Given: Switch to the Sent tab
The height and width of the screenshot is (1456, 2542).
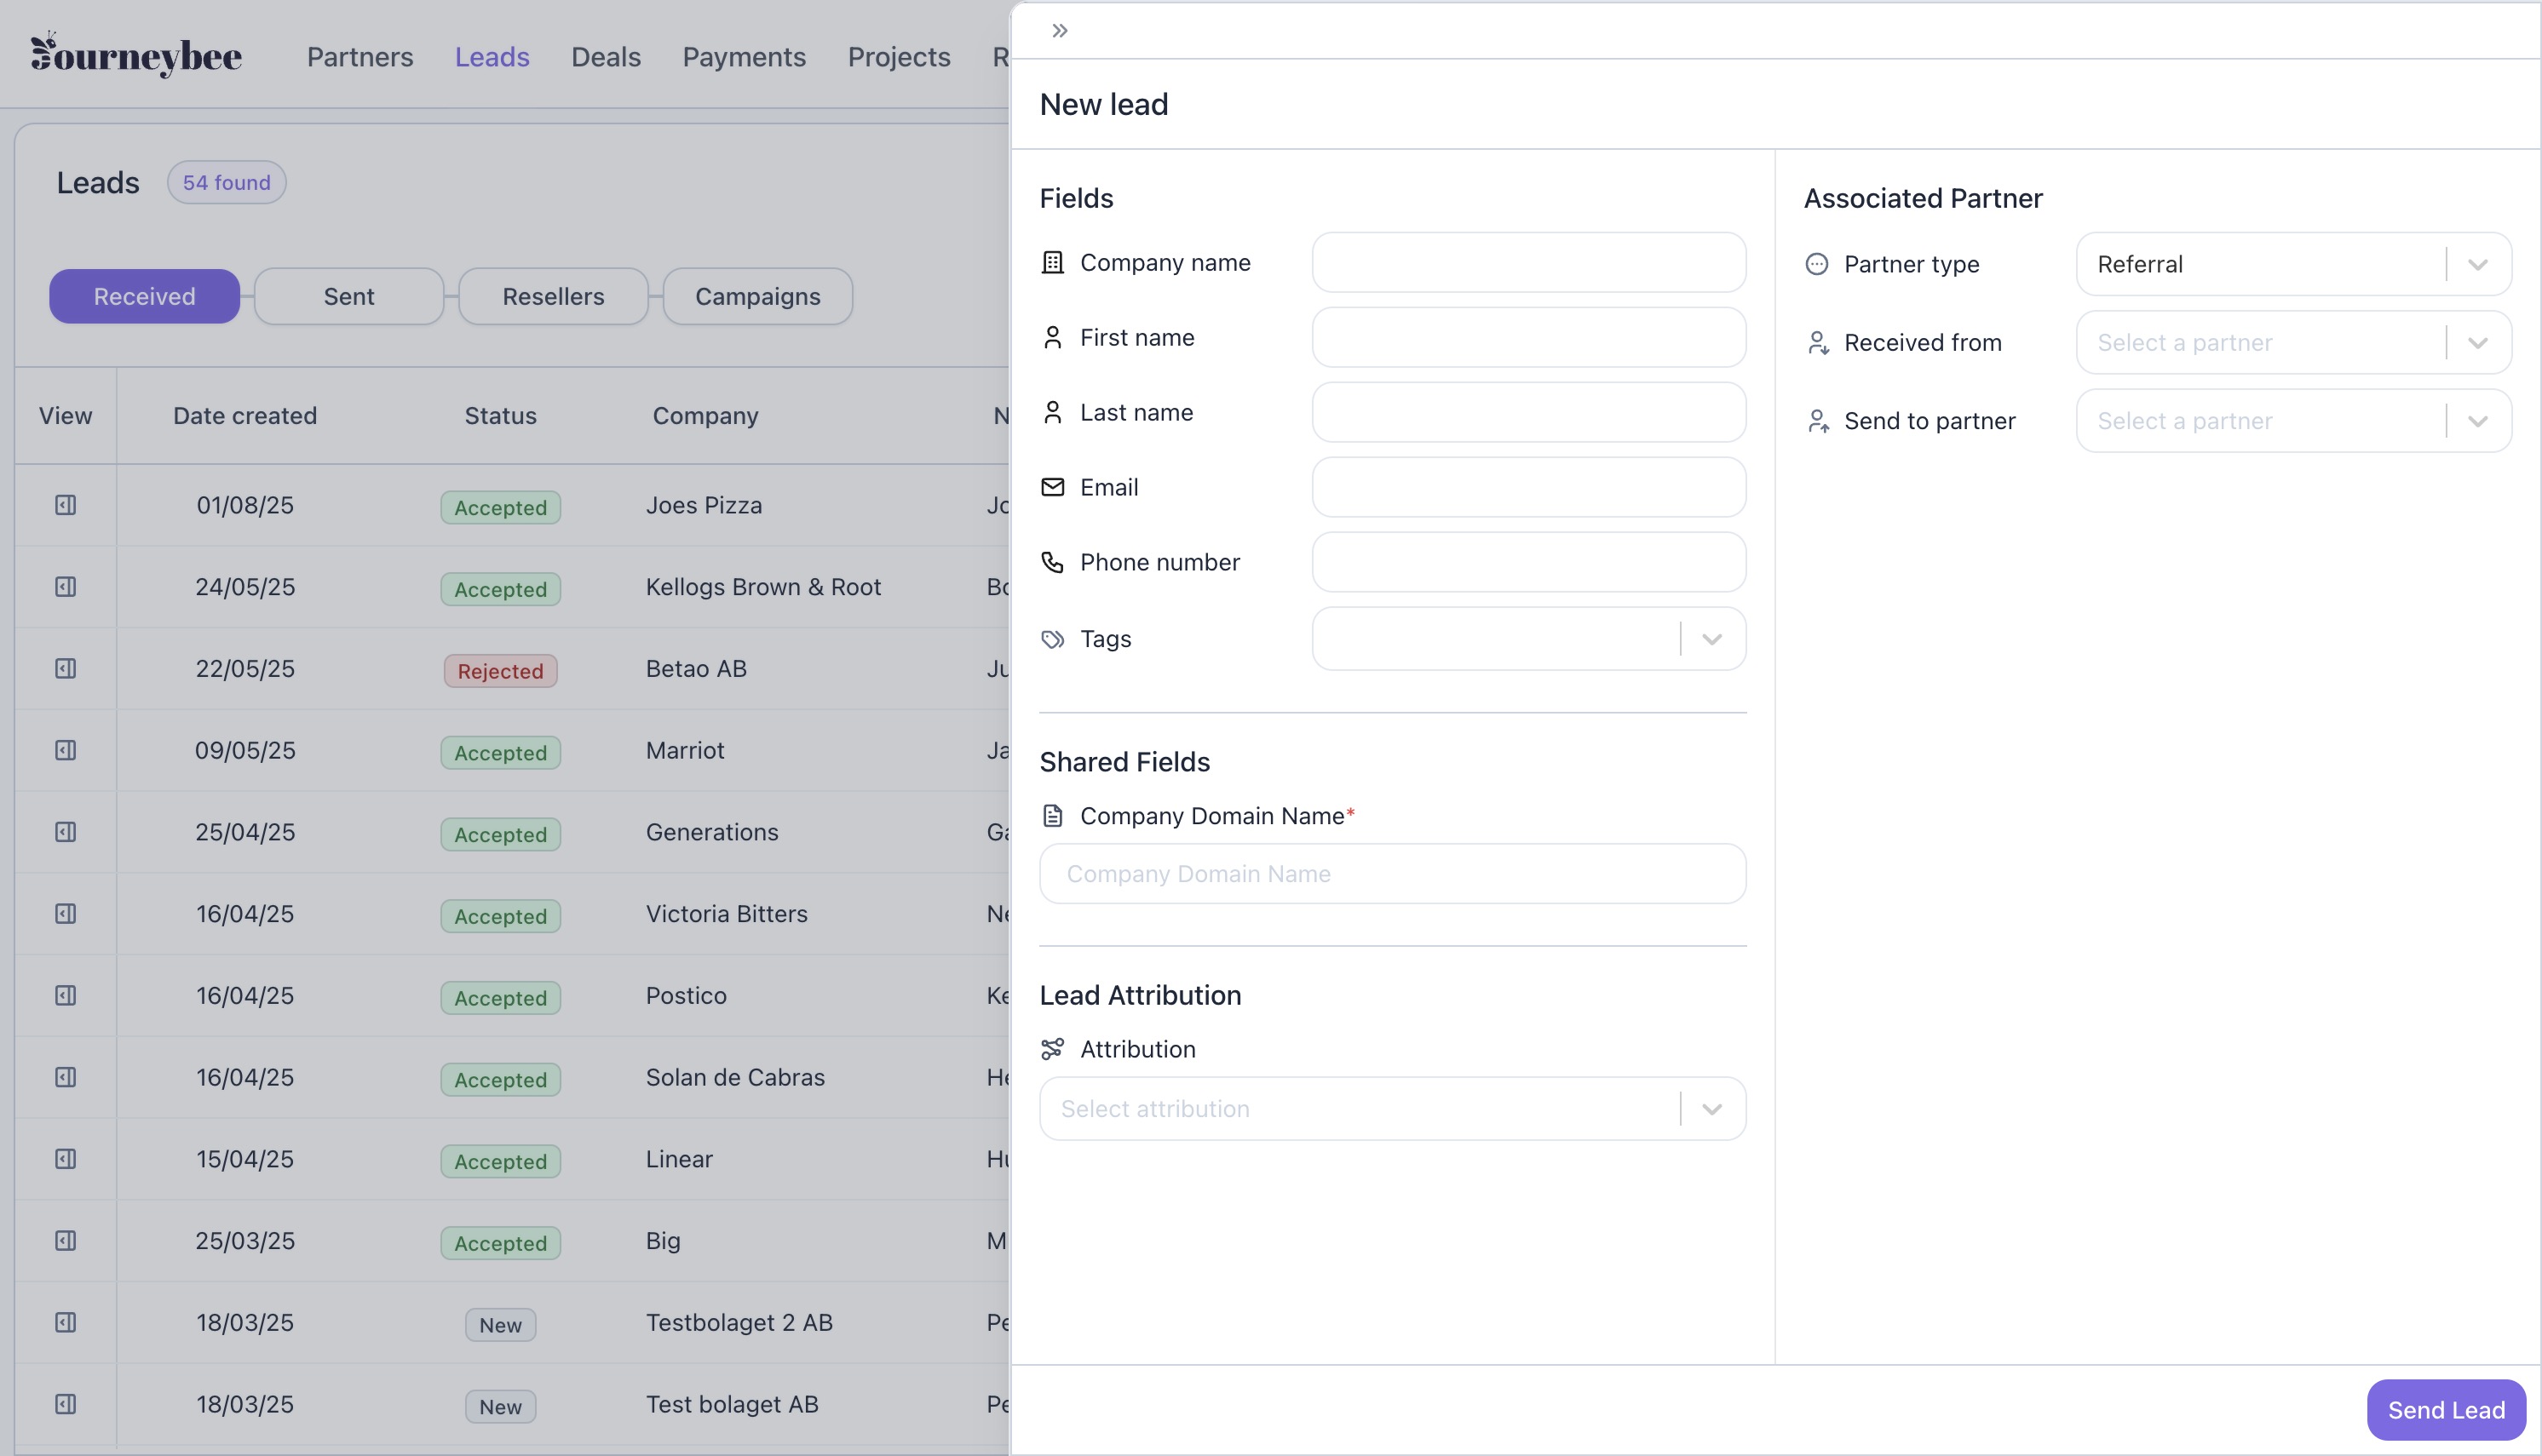Looking at the screenshot, I should (348, 296).
